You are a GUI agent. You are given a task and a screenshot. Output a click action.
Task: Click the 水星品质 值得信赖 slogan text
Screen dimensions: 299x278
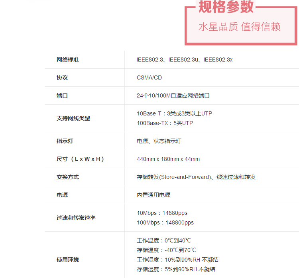tap(239, 27)
